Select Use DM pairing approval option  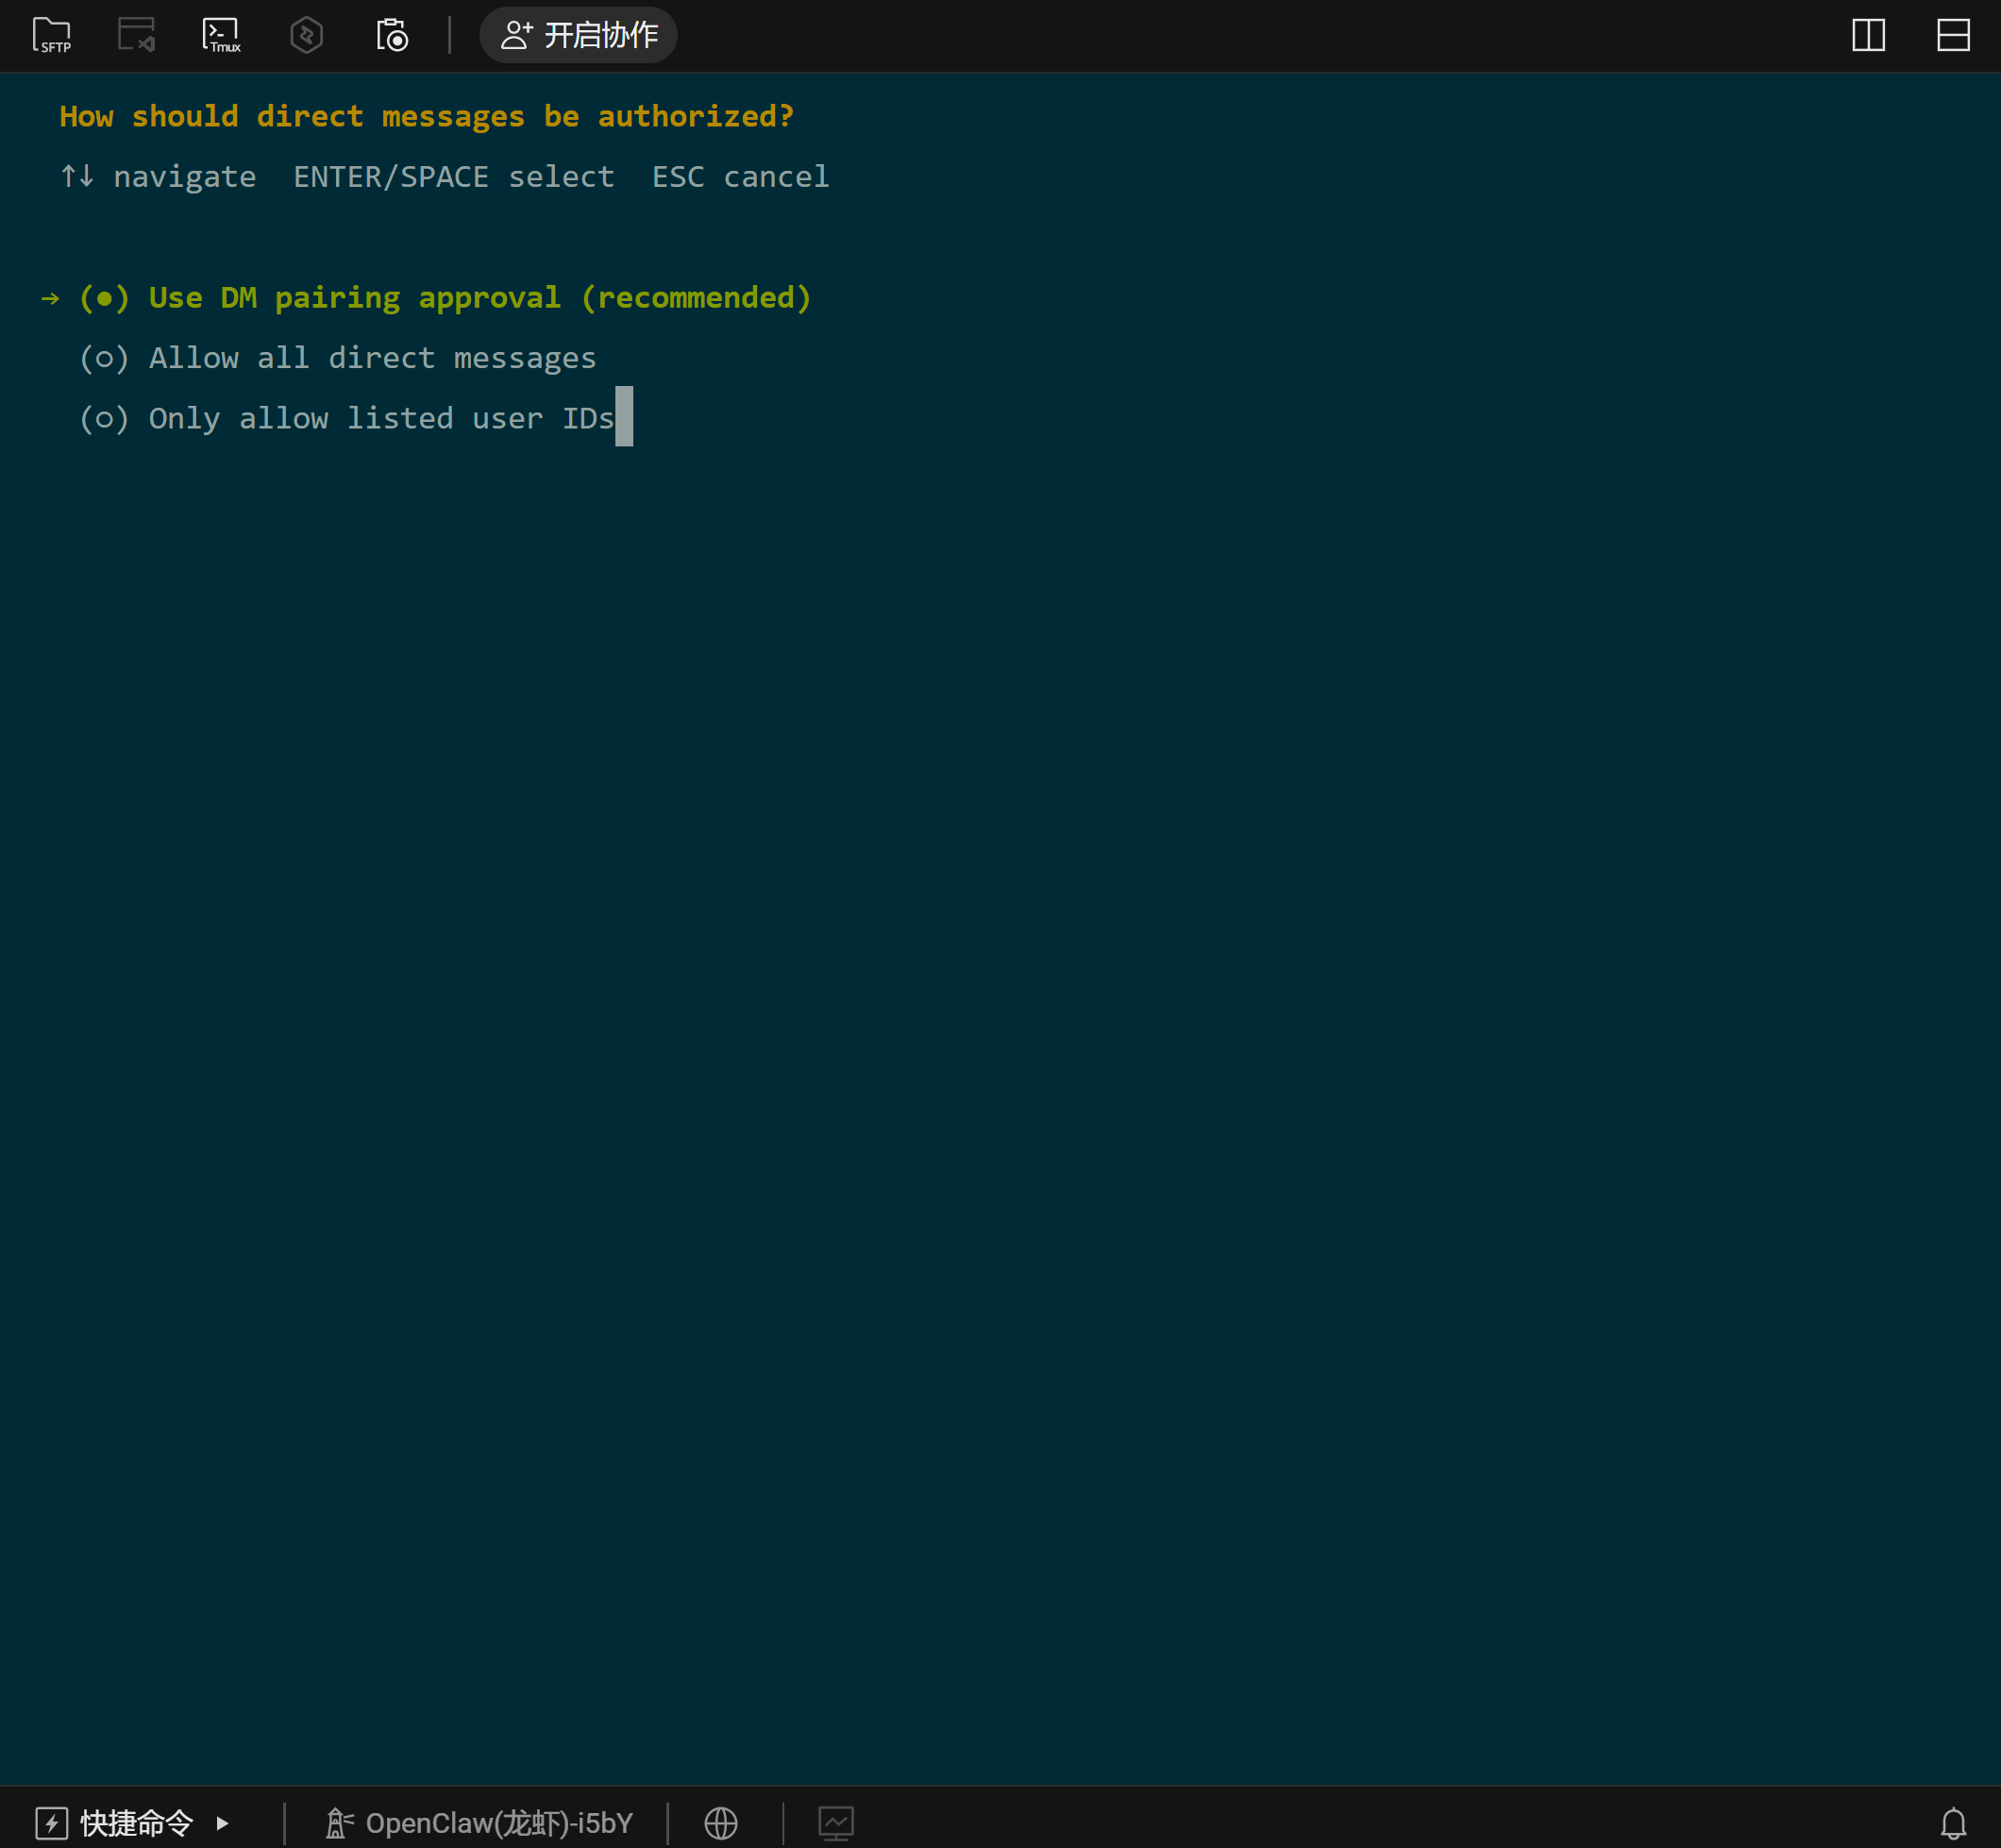[445, 298]
